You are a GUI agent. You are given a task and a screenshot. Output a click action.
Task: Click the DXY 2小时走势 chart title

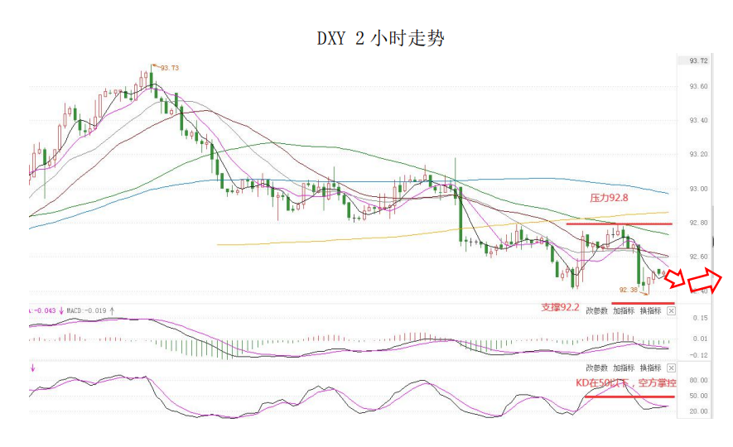[380, 38]
